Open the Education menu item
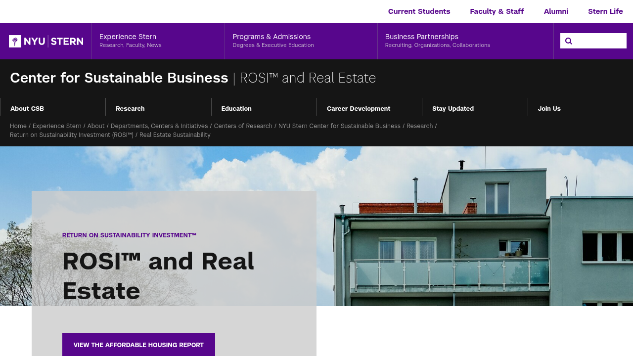 (x=236, y=109)
